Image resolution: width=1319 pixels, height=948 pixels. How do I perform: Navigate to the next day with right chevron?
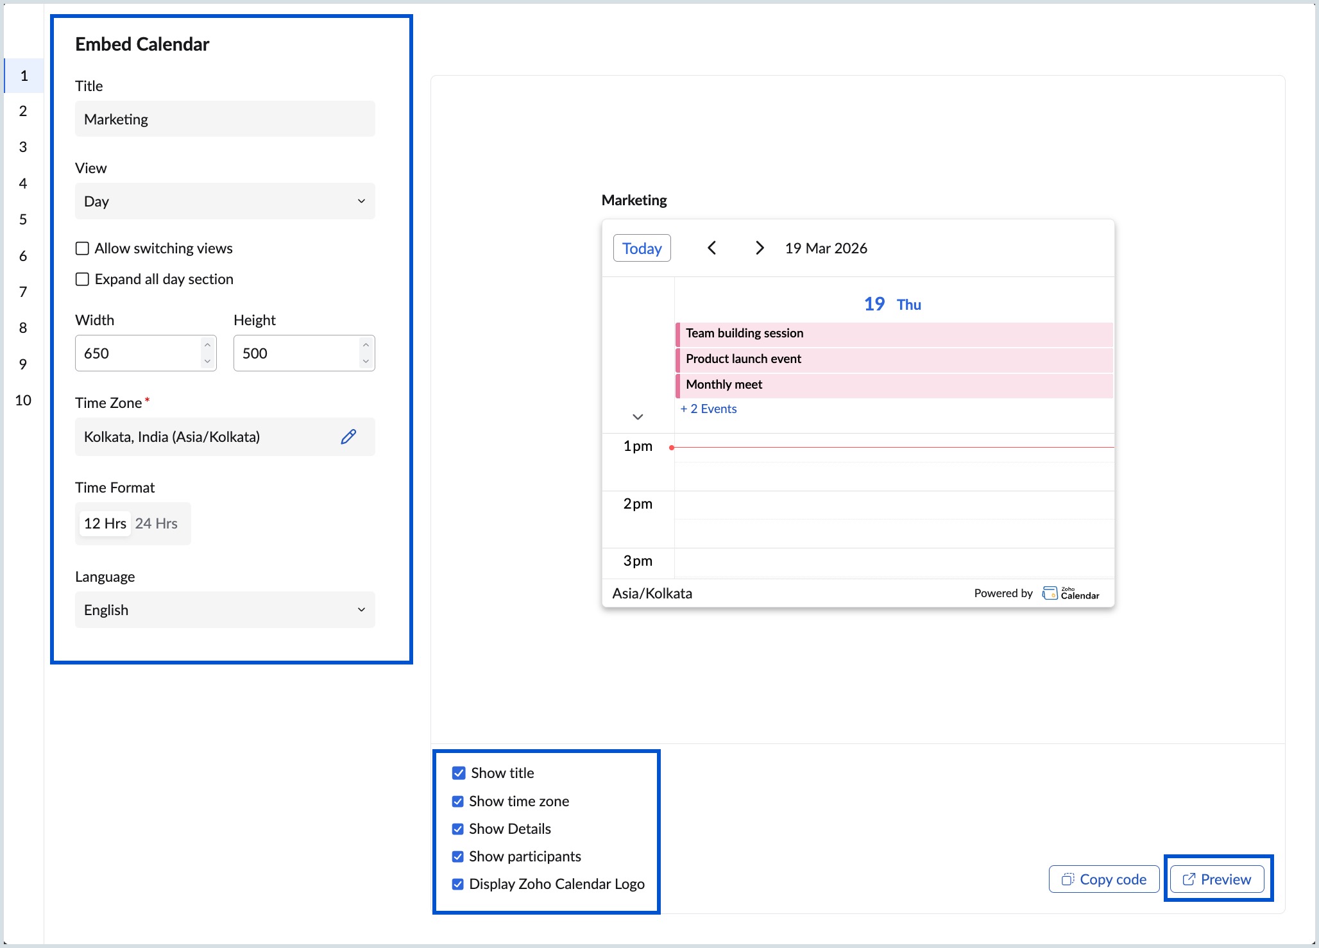[x=759, y=248]
